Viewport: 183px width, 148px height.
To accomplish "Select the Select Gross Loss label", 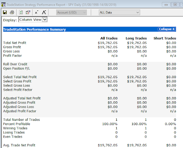I will 17,85.
